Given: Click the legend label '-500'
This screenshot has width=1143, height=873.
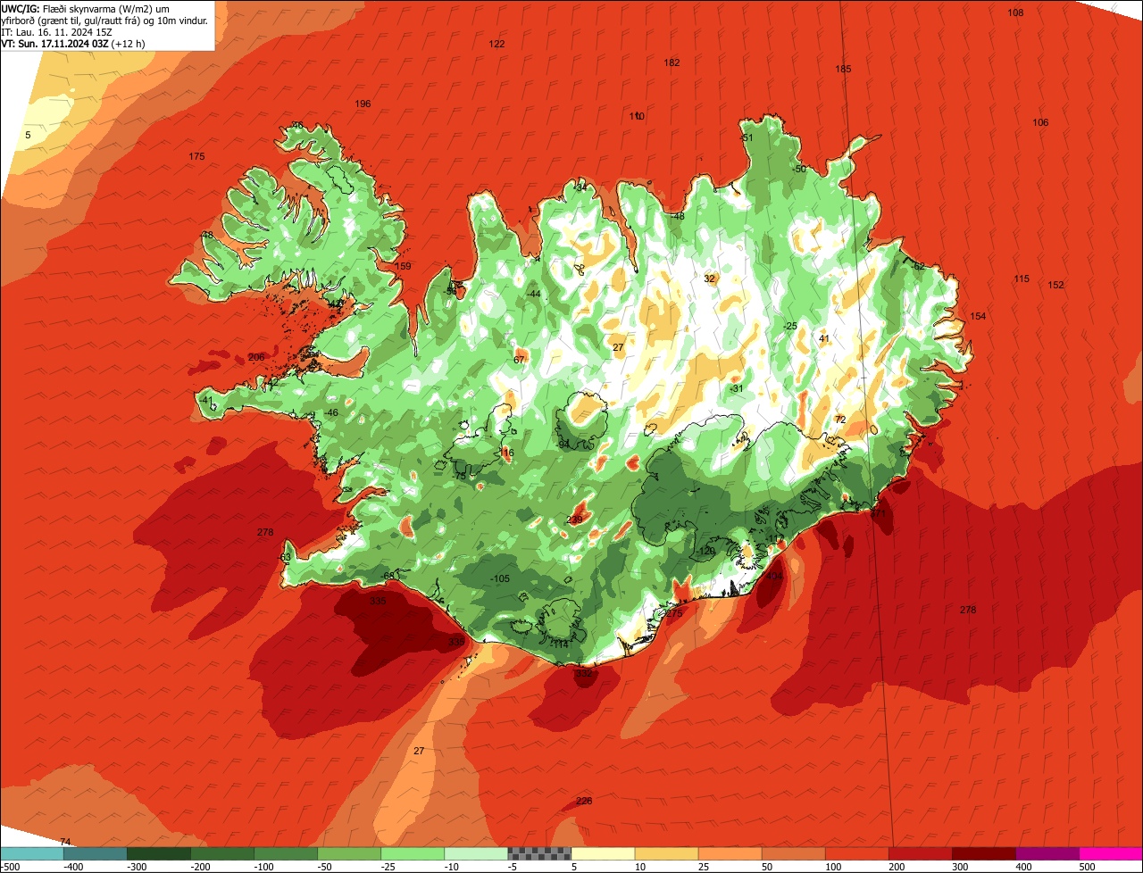Looking at the screenshot, I should click(x=10, y=867).
